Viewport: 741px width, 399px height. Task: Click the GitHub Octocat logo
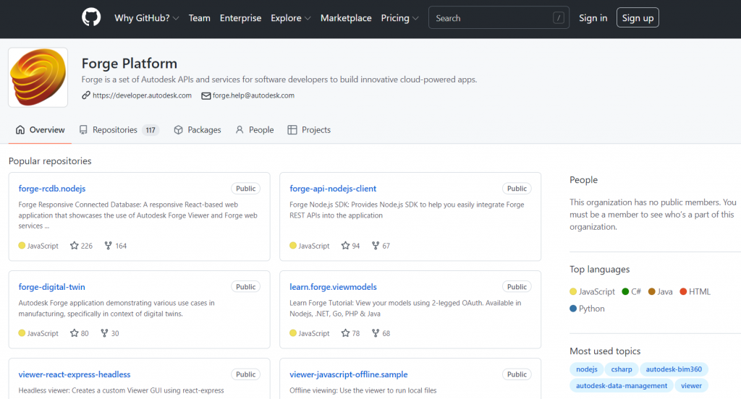coord(91,17)
